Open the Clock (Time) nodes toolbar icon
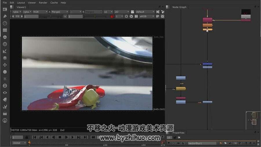This screenshot has width=261, height=147. [5, 23]
